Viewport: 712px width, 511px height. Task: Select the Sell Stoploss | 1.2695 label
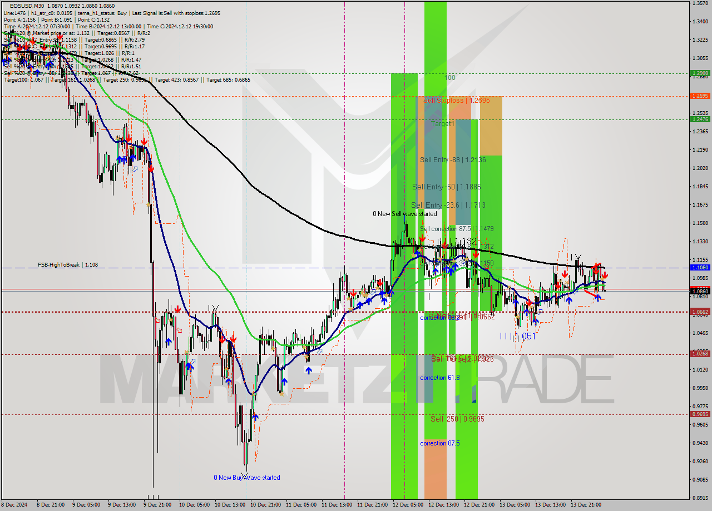pyautogui.click(x=456, y=101)
